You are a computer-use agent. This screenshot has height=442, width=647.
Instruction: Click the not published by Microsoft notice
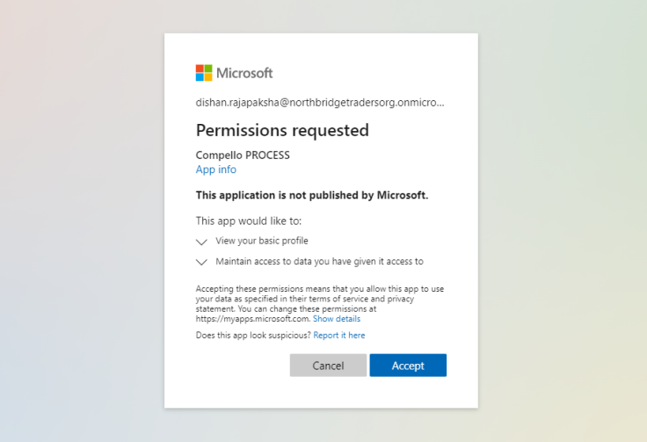click(312, 195)
